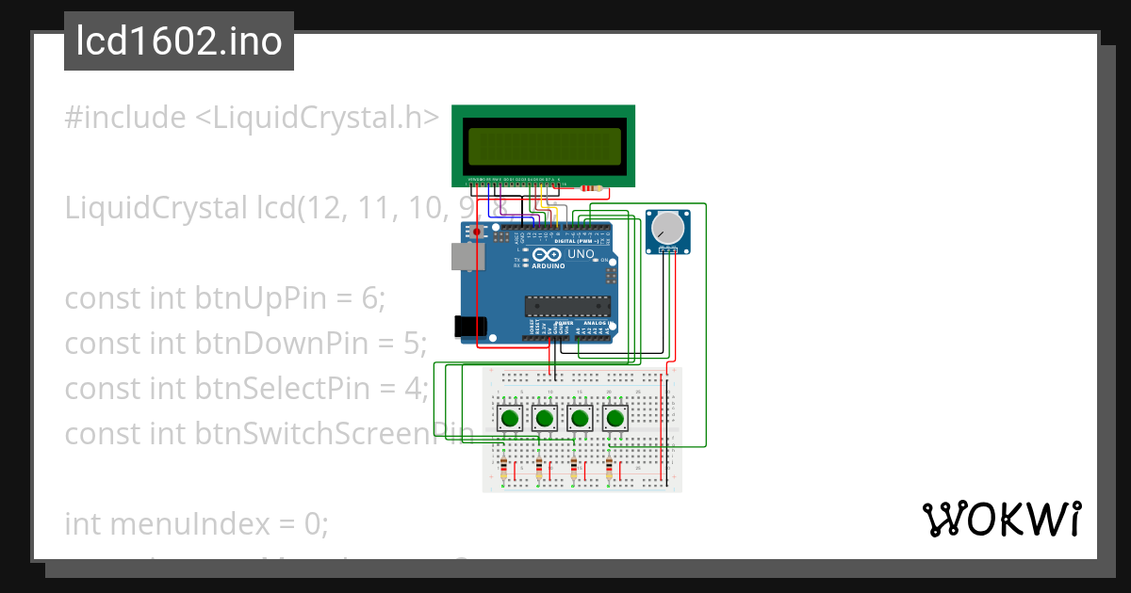Click the potentiometer knob
Viewport: 1131px width, 593px height.
coord(668,227)
